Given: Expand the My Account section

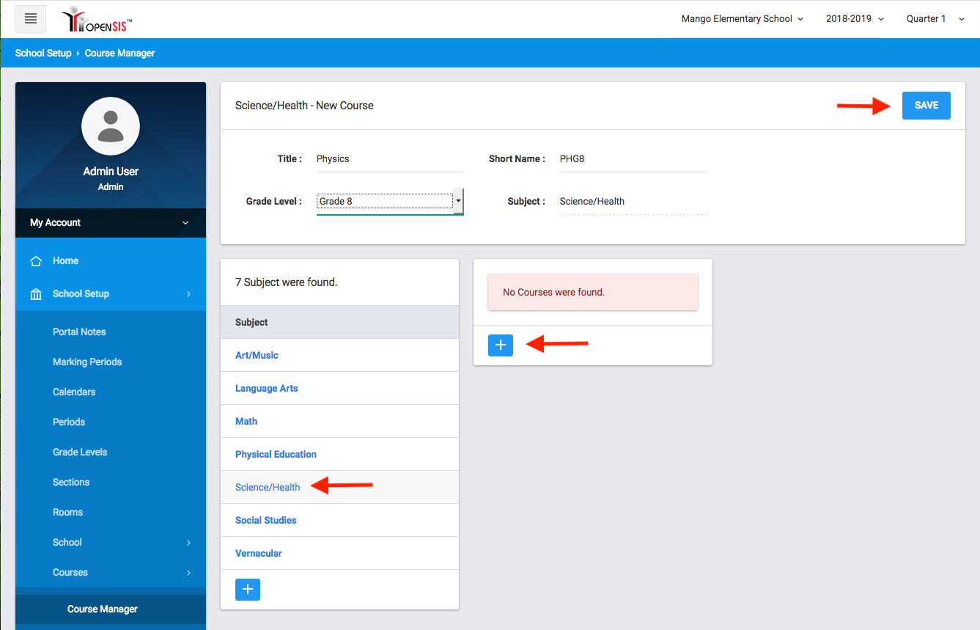Looking at the screenshot, I should tap(110, 223).
